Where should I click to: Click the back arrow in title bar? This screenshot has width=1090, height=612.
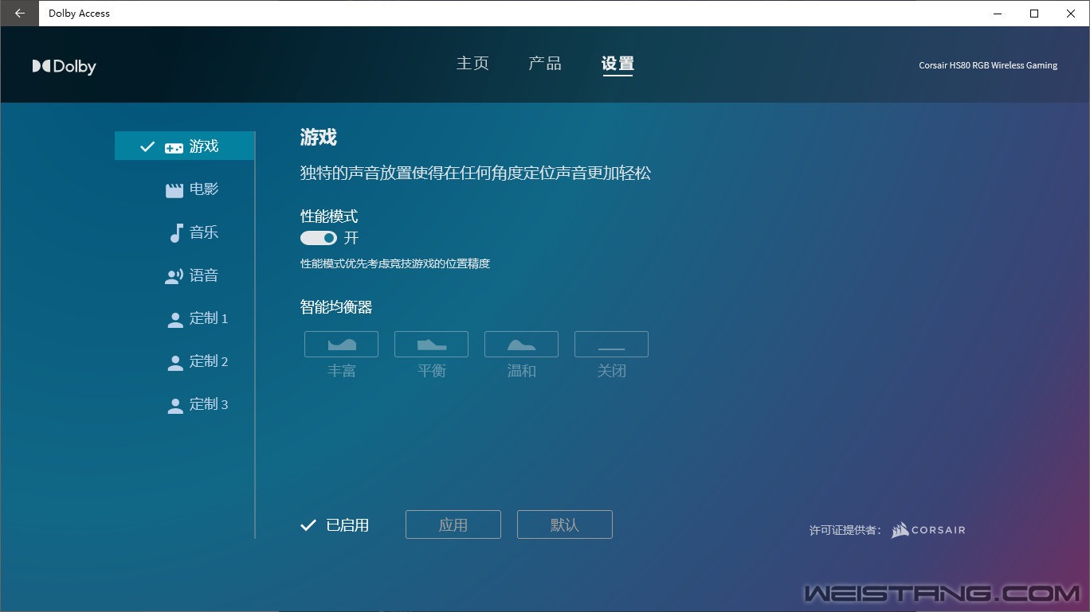click(x=19, y=13)
